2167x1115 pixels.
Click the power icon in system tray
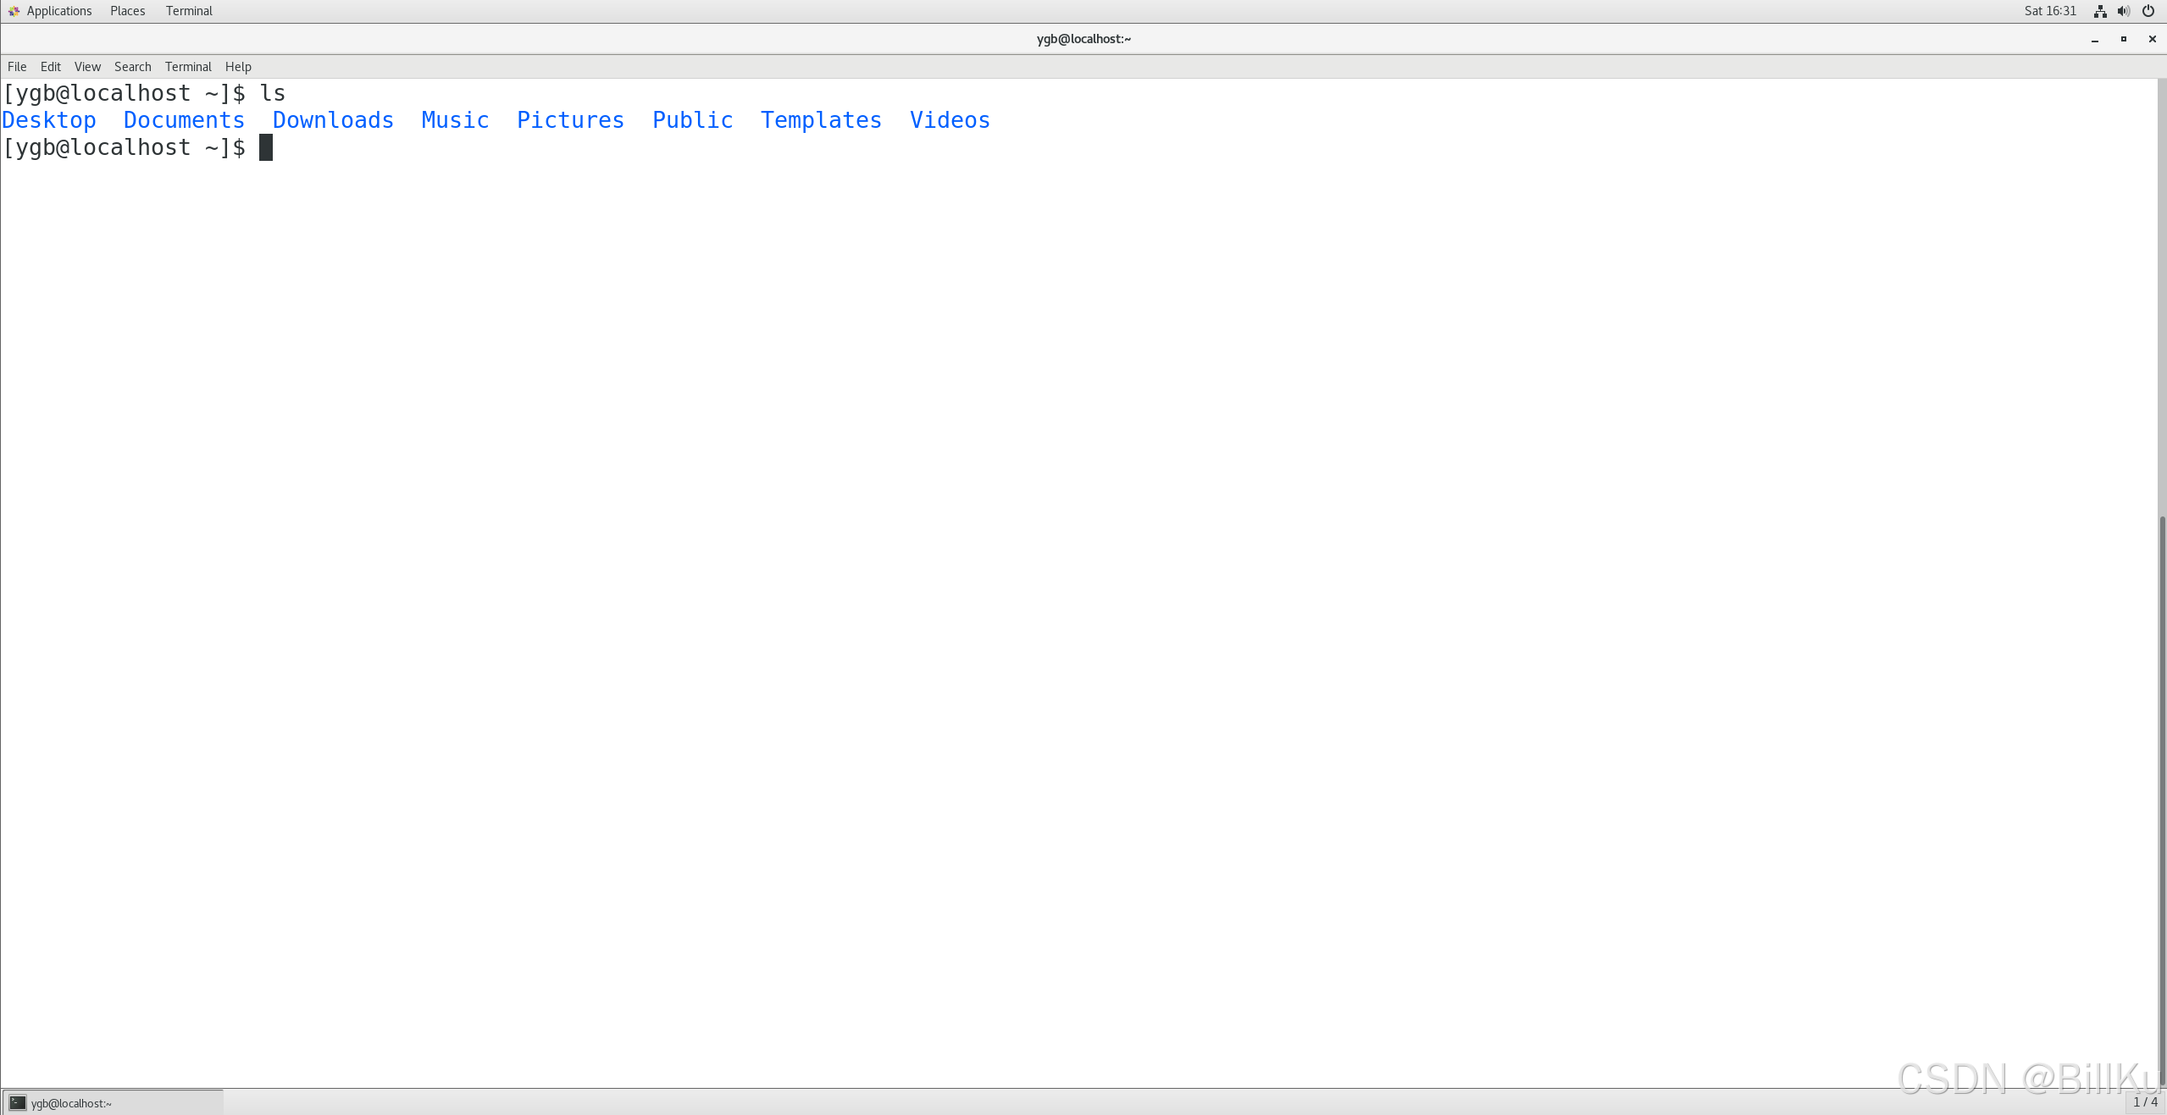click(2148, 11)
